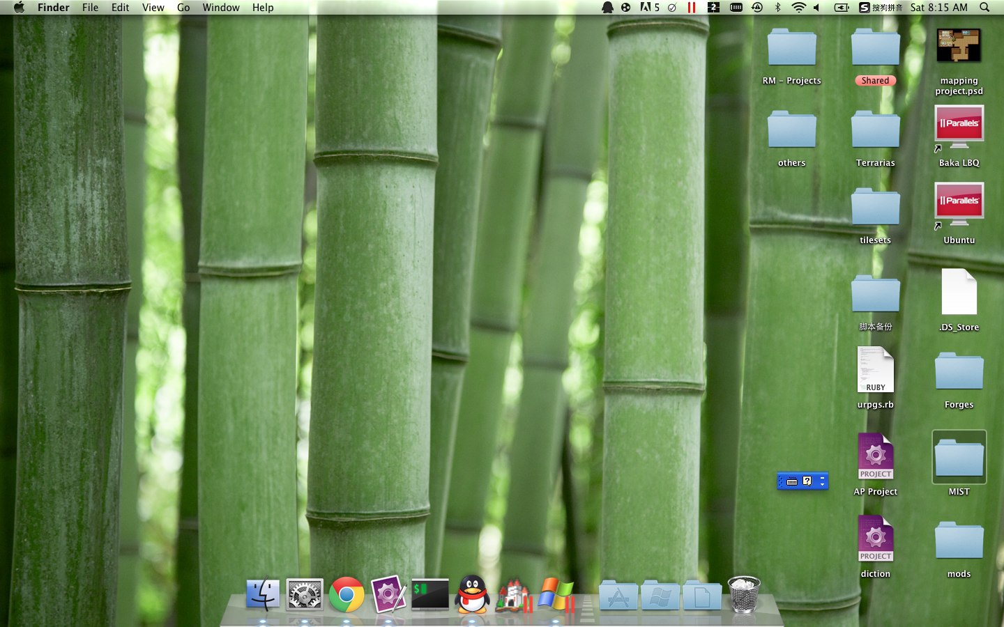Open the Applications stack in the Dock
Viewport: 1004px width, 627px height.
click(618, 596)
